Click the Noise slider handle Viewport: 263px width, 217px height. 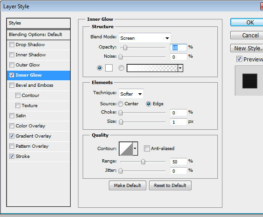pos(120,57)
